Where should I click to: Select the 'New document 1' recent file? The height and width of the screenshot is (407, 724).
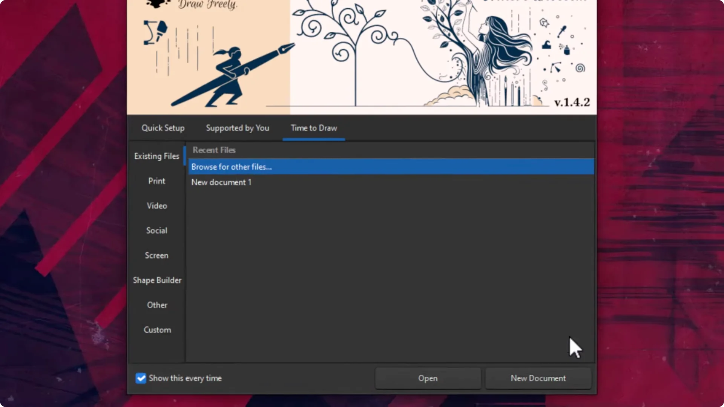pyautogui.click(x=221, y=182)
